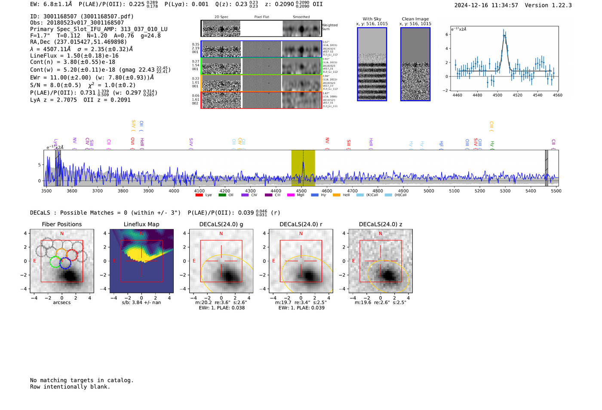
Task: Open the DECaLS(24.0) z cutout
Action: tap(381, 262)
